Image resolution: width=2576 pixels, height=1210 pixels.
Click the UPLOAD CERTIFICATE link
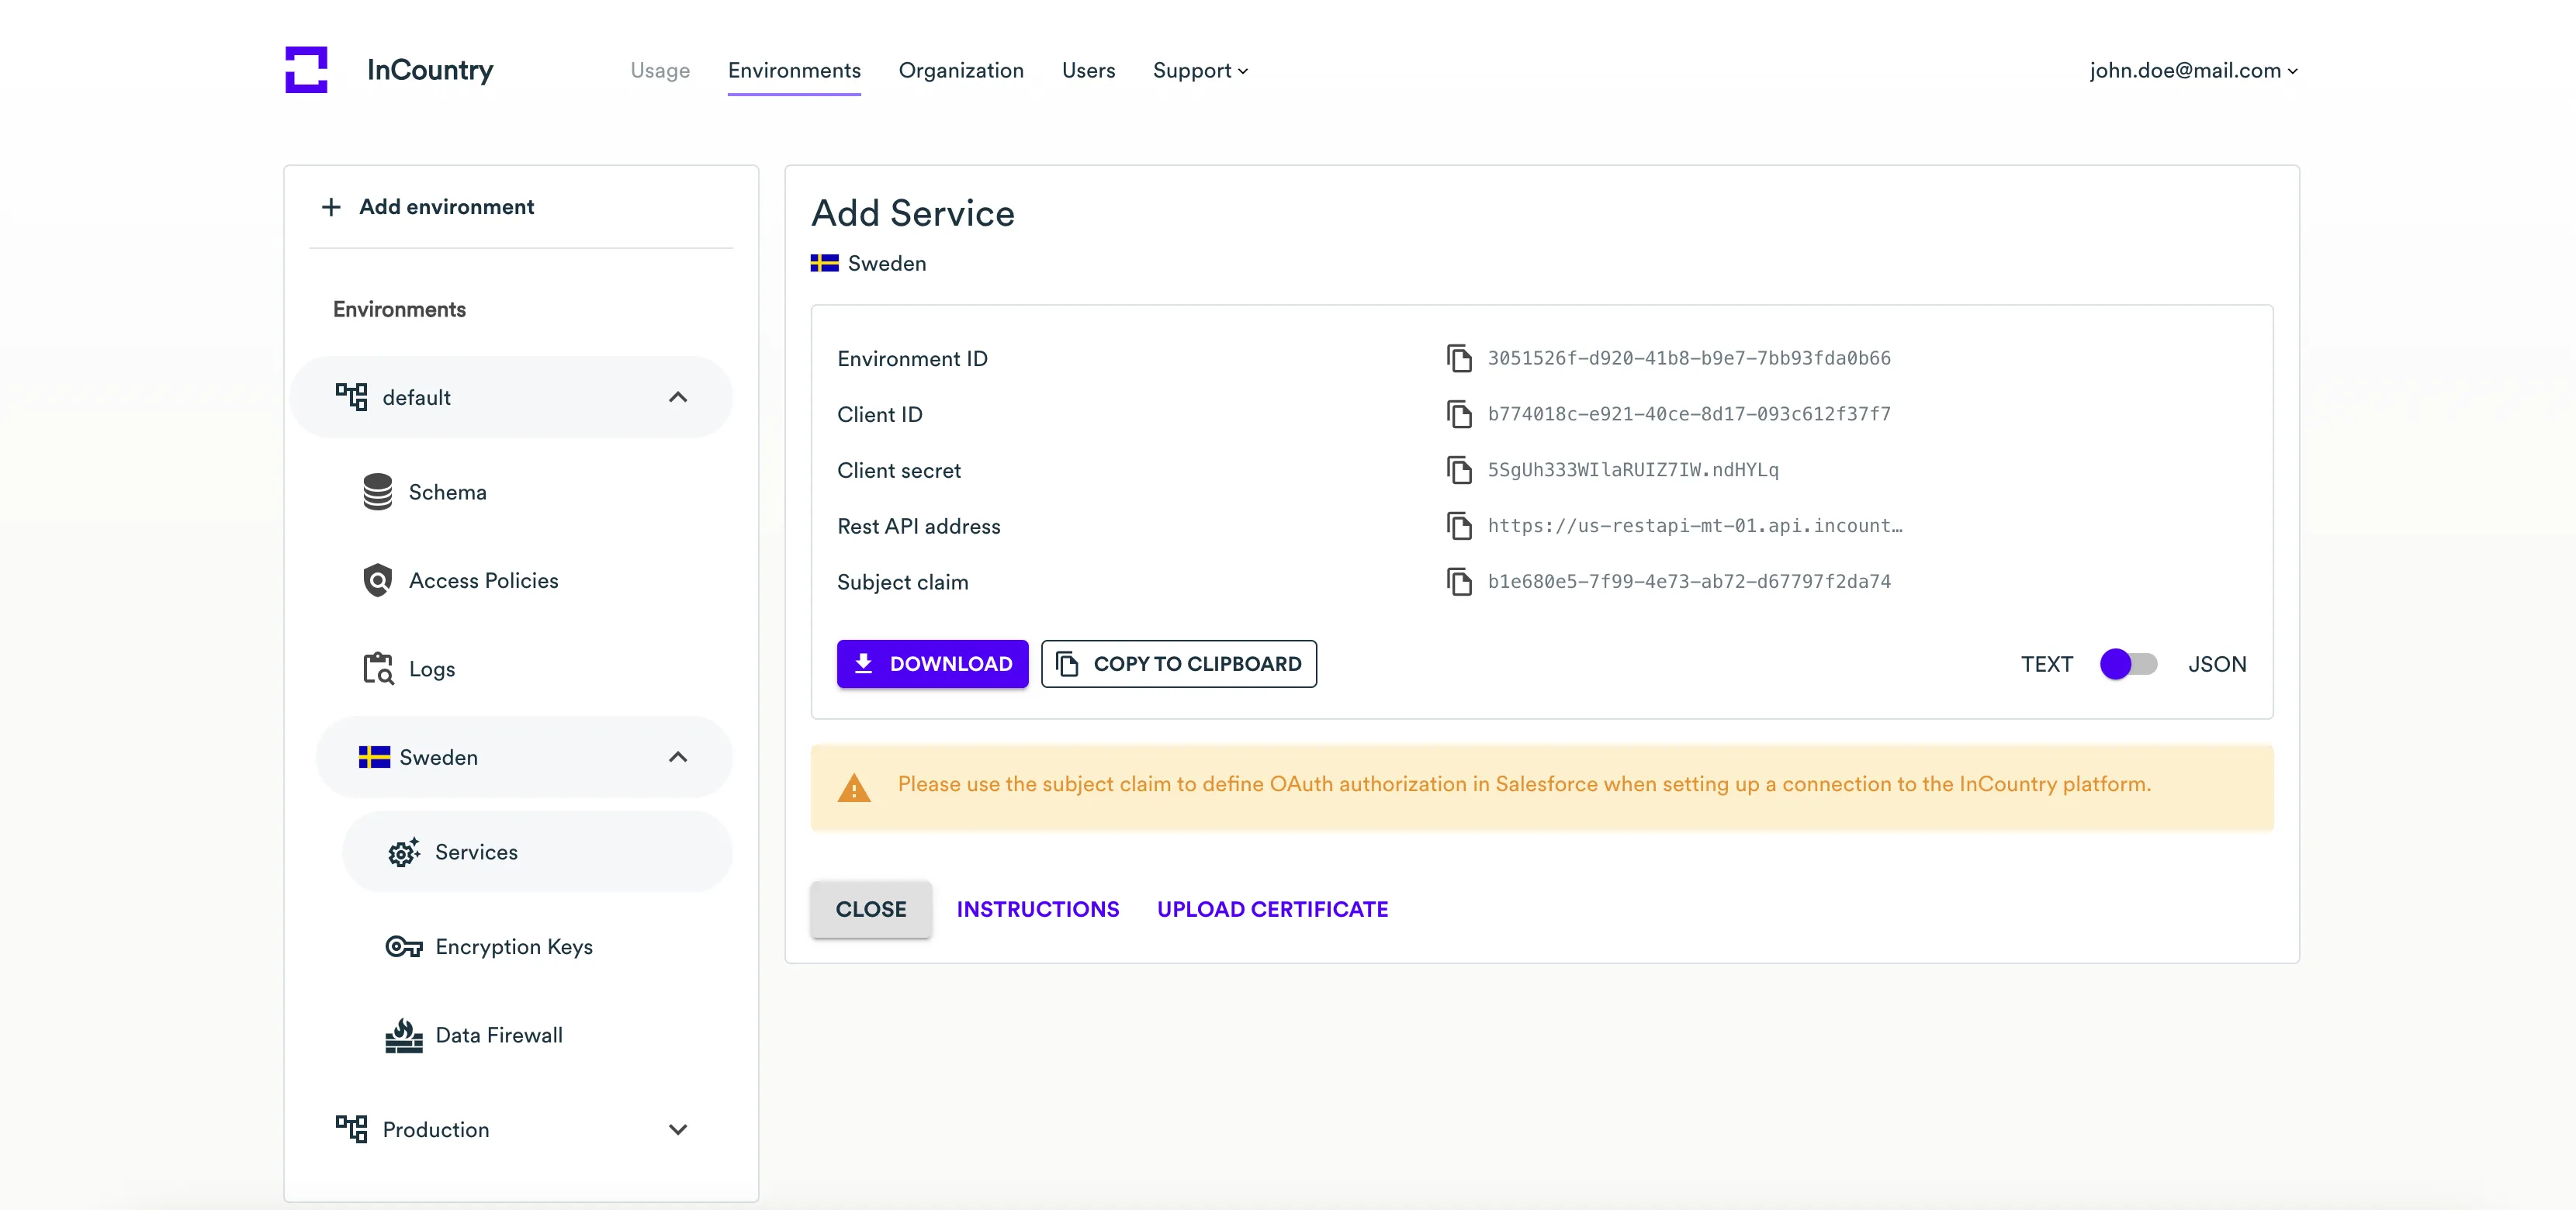(x=1272, y=909)
